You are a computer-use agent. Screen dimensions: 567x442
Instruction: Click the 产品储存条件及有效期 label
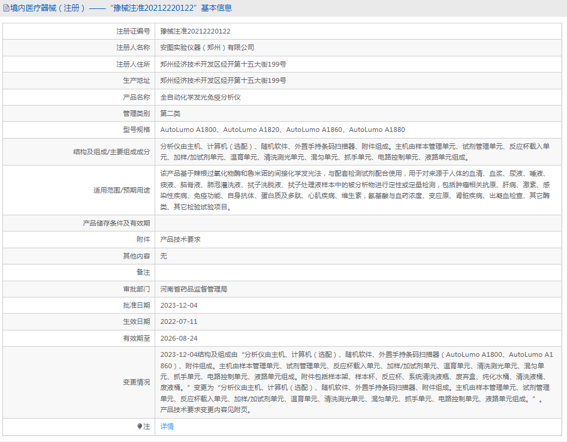coord(116,223)
